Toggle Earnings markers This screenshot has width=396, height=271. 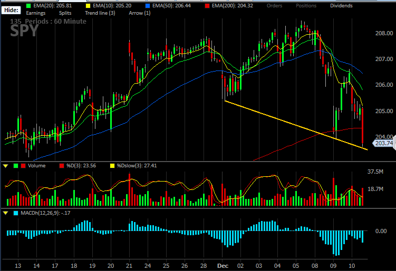point(36,13)
